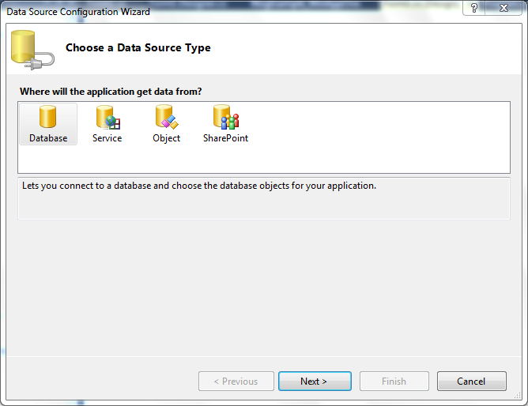Click the "Database" text label

[x=48, y=138]
